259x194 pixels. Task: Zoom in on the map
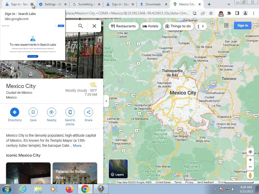(250, 160)
